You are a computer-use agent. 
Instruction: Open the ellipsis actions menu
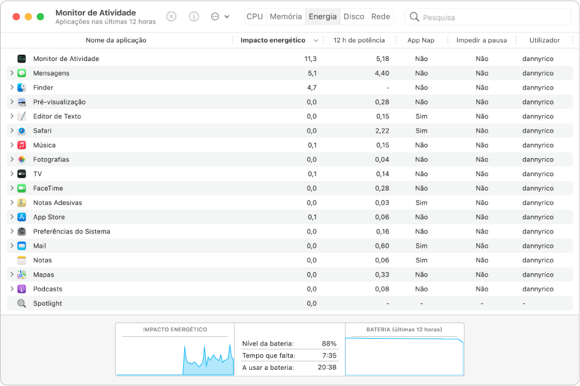click(220, 17)
